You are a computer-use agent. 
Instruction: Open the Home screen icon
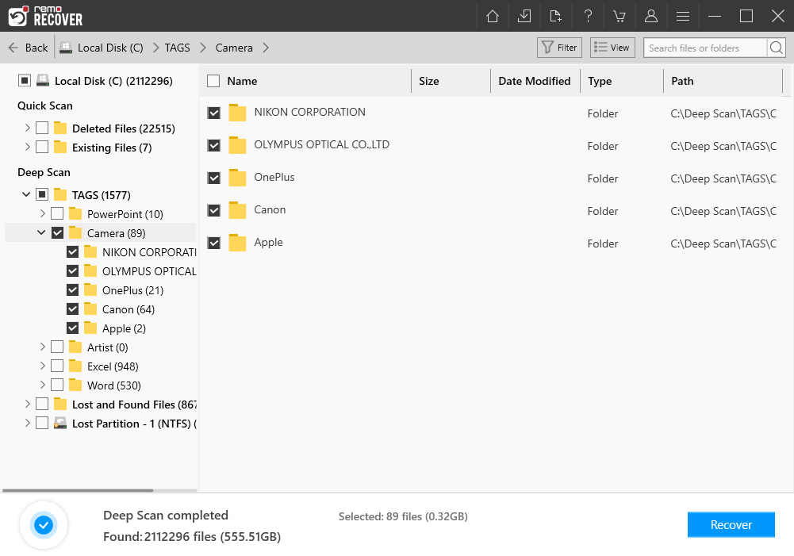point(492,16)
